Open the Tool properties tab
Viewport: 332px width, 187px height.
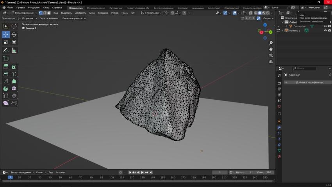click(279, 76)
